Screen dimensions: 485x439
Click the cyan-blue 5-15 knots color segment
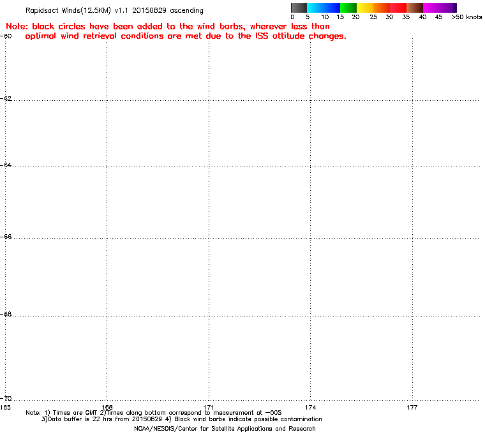click(324, 8)
